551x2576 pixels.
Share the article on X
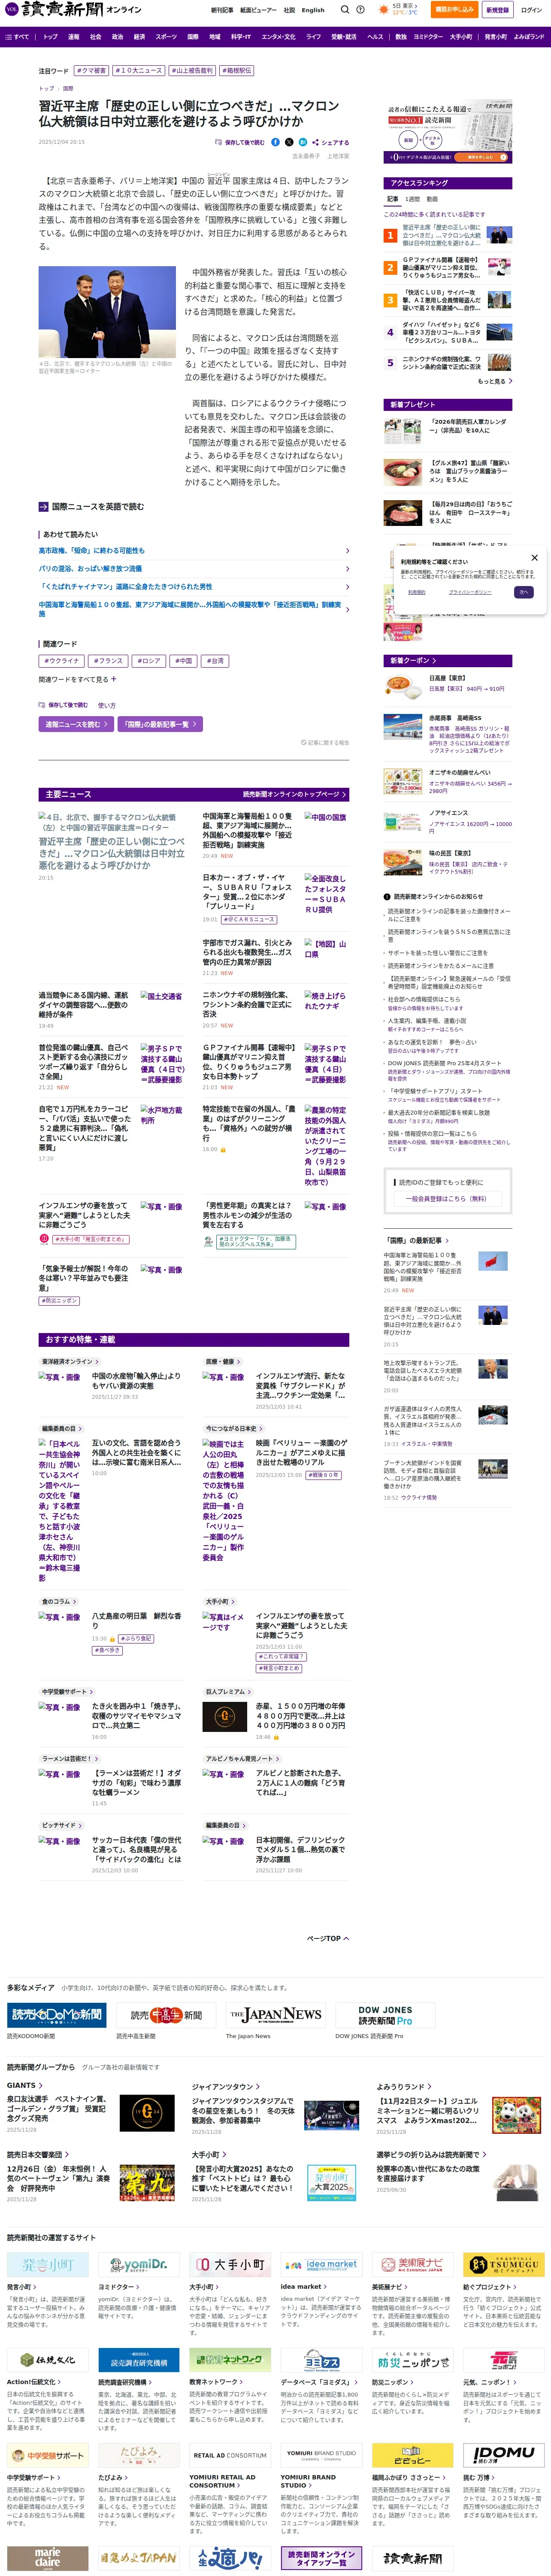click(289, 142)
